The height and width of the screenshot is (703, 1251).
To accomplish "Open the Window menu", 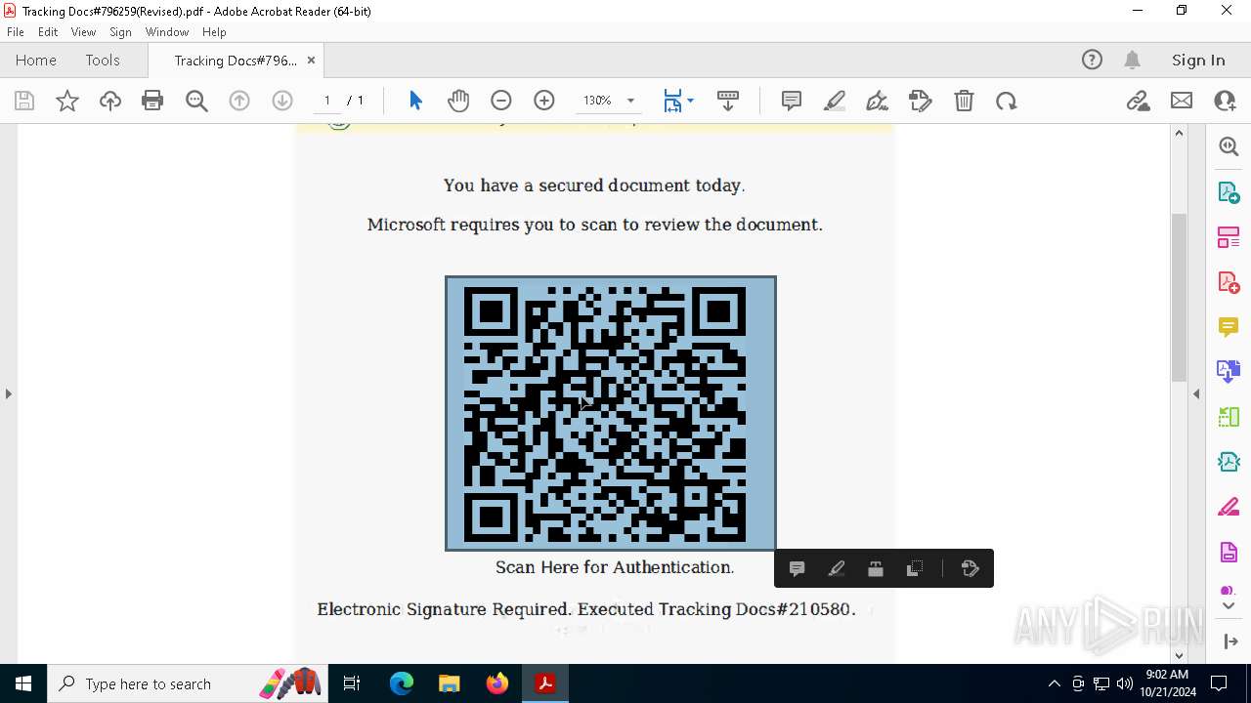I will [167, 32].
